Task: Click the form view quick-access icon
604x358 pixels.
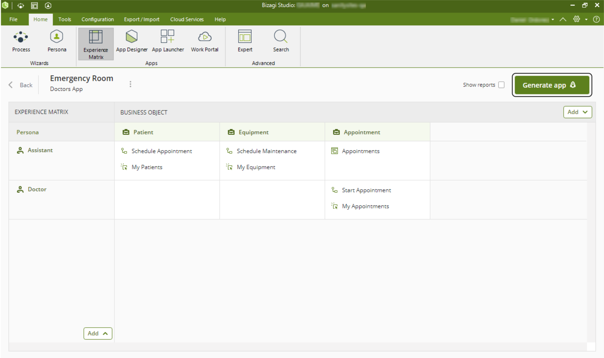Action: click(34, 6)
